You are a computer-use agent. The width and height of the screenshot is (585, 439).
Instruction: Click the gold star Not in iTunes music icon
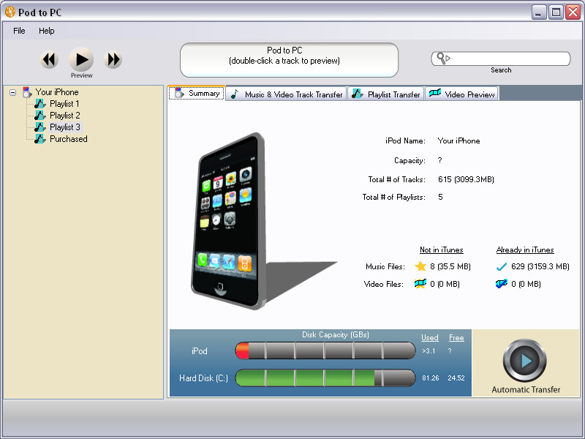(x=420, y=266)
